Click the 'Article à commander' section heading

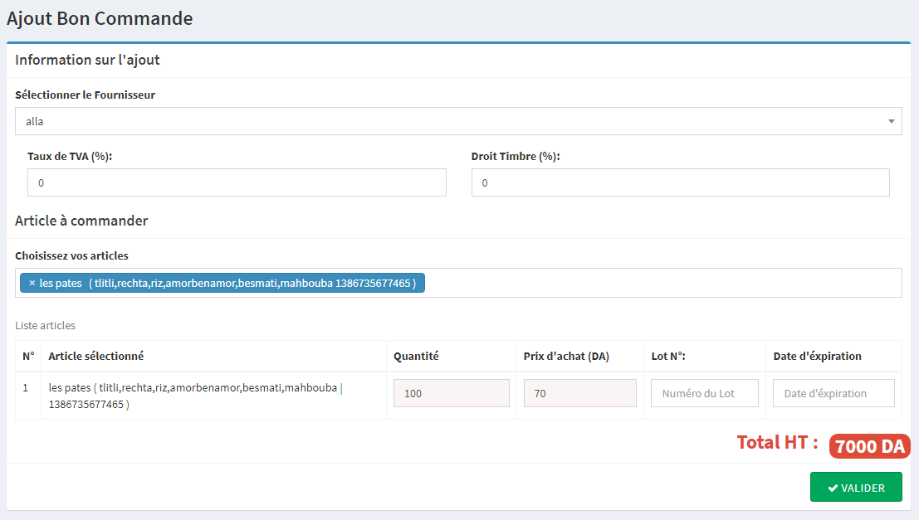(81, 221)
